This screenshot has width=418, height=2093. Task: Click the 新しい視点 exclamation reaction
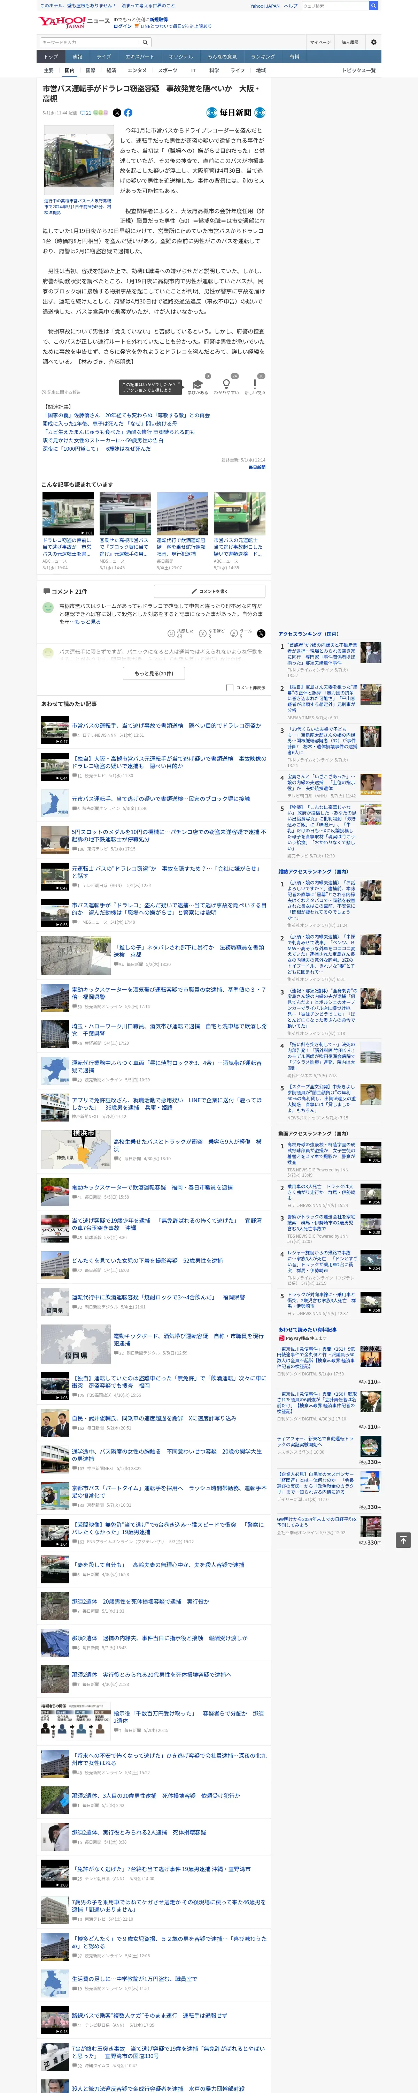click(255, 384)
